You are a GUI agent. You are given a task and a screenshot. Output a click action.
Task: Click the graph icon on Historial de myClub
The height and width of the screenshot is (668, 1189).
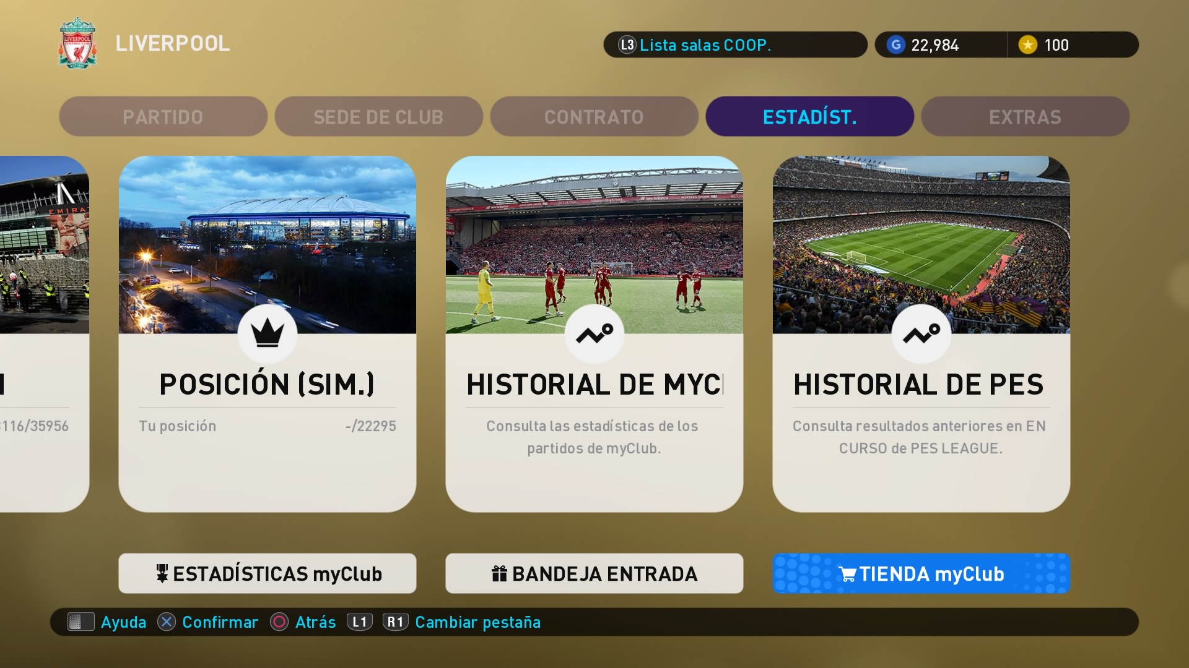click(x=594, y=333)
